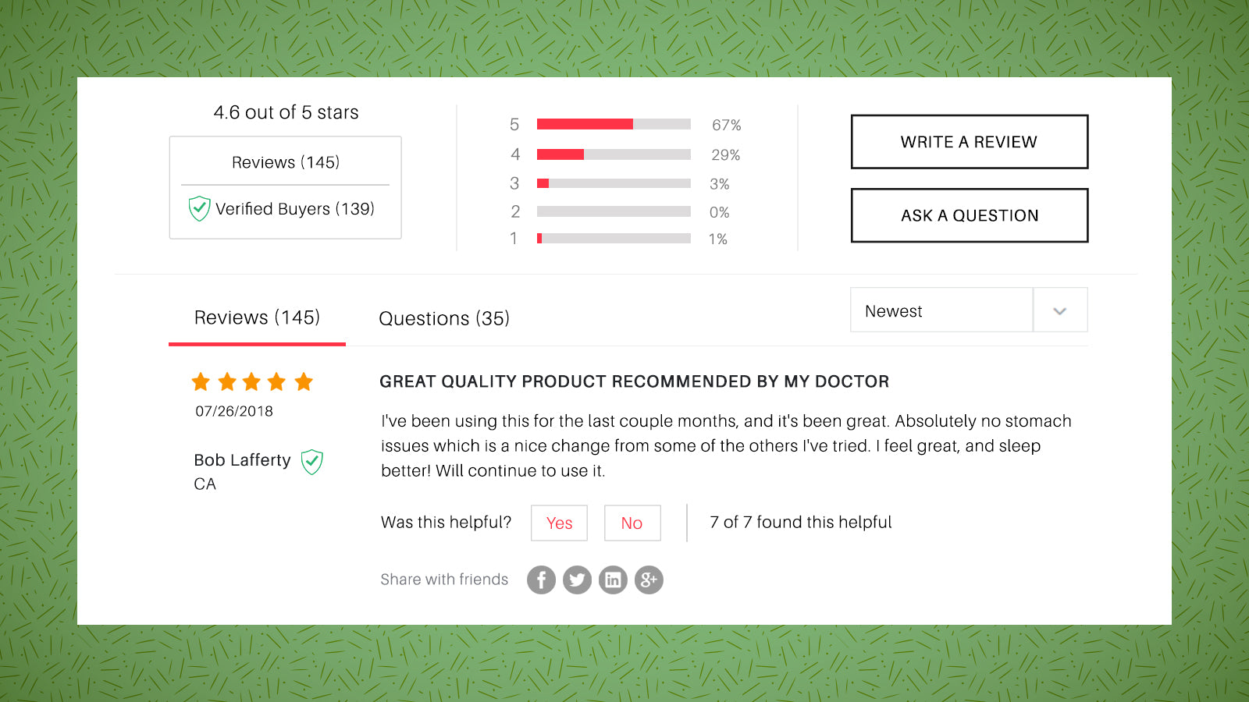This screenshot has width=1249, height=702.
Task: Select the first star of Bob's review
Action: [x=201, y=381]
